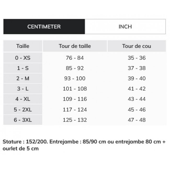170x170 pixels.
Task: Select the 0 - XS size row
Action: click(x=23, y=58)
